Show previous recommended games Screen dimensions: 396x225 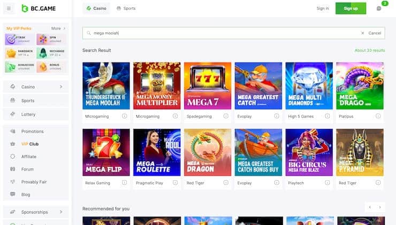(370, 207)
